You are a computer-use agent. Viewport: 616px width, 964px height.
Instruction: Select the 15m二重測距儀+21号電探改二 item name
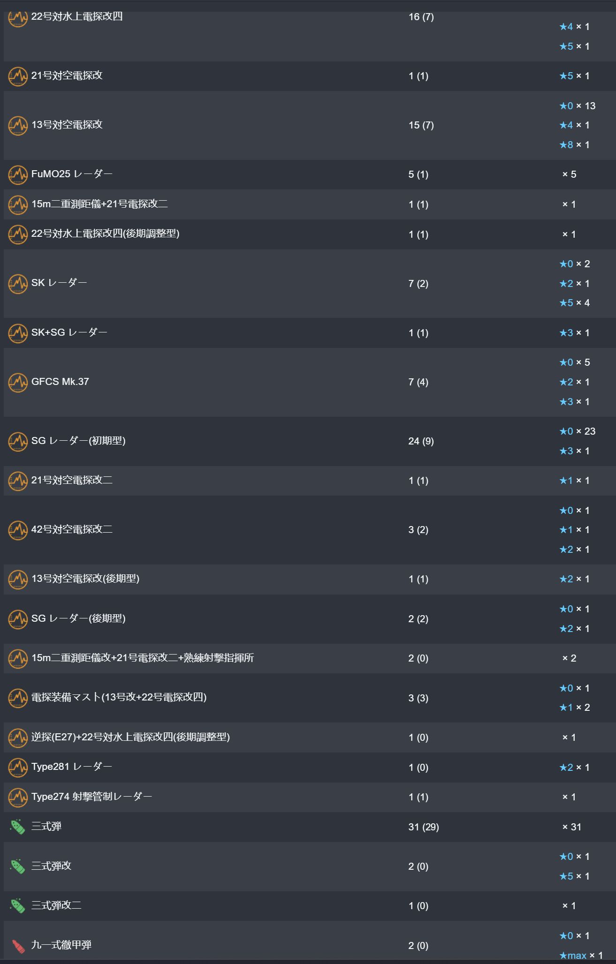click(x=99, y=204)
